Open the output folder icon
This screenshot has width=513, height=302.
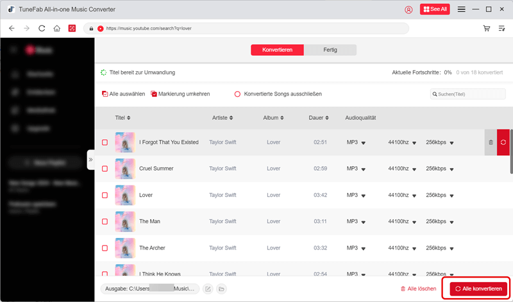click(221, 289)
